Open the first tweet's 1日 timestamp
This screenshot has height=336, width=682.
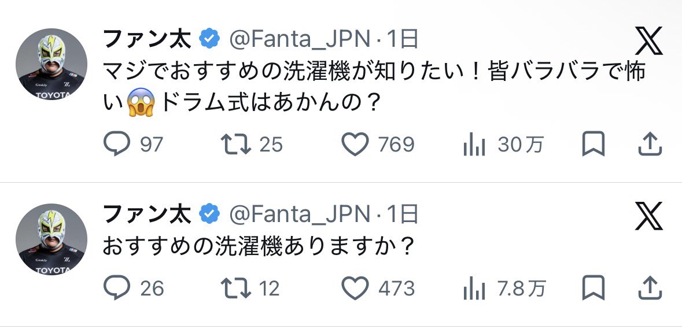402,39
